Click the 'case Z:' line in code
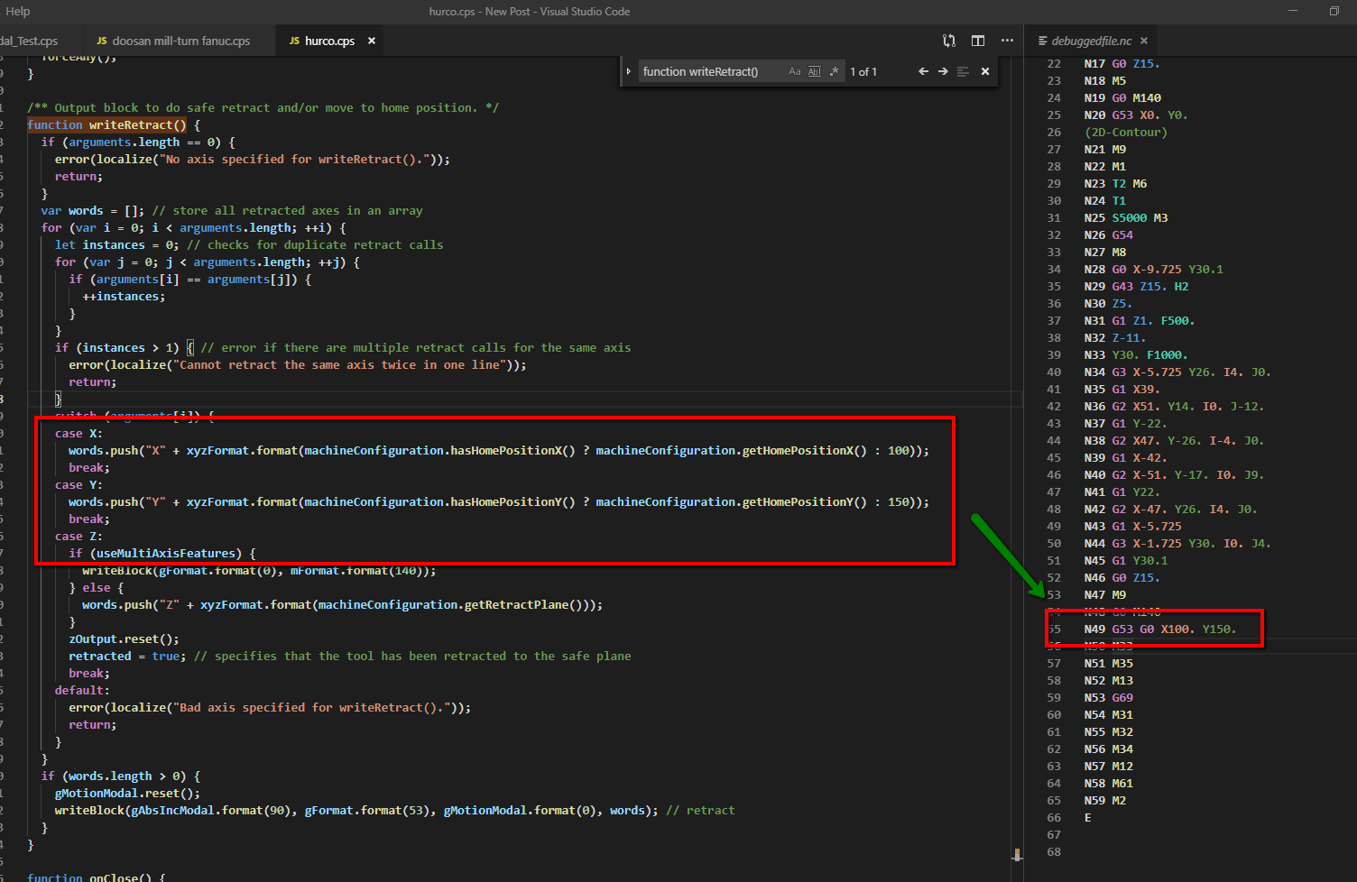The width and height of the screenshot is (1357, 882). [x=78, y=537]
